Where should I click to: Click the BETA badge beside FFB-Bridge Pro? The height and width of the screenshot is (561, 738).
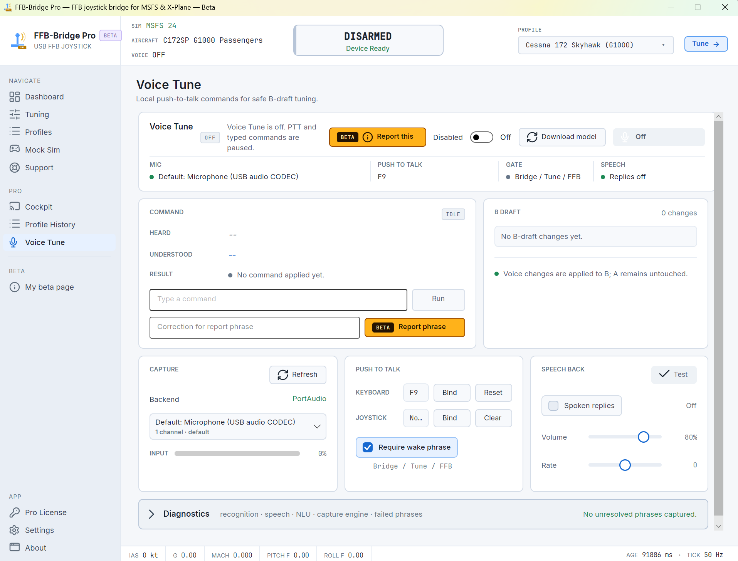110,35
